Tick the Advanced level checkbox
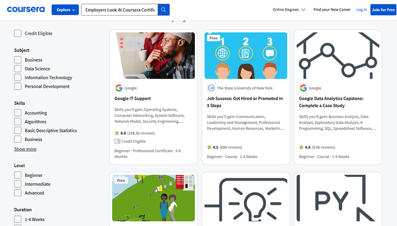The image size is (397, 226). [x=18, y=193]
